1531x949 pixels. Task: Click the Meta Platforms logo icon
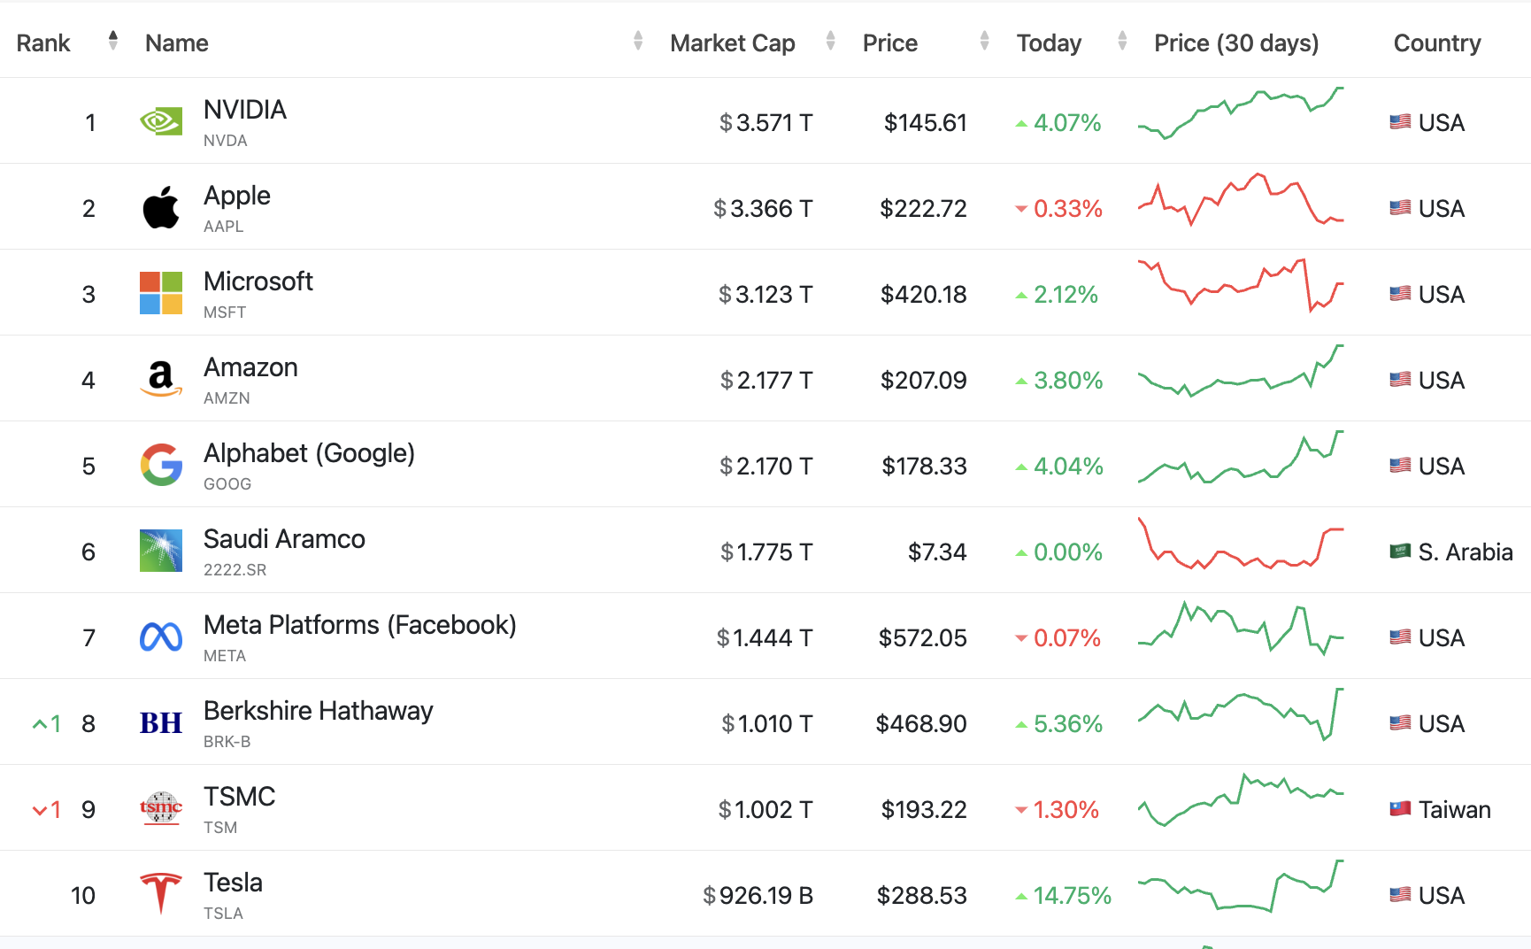tap(161, 637)
